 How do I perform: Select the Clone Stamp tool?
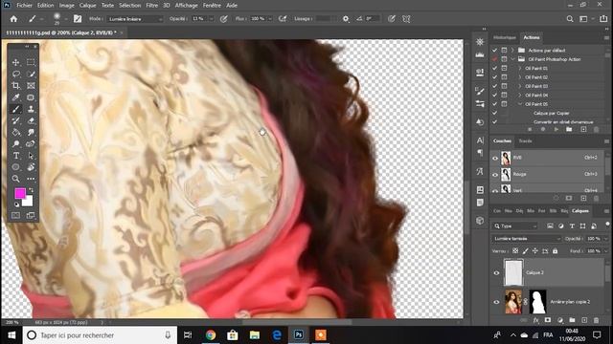coord(31,109)
